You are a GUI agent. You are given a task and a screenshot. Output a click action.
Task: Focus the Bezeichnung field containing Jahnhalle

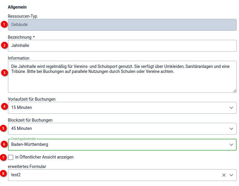click(118, 46)
